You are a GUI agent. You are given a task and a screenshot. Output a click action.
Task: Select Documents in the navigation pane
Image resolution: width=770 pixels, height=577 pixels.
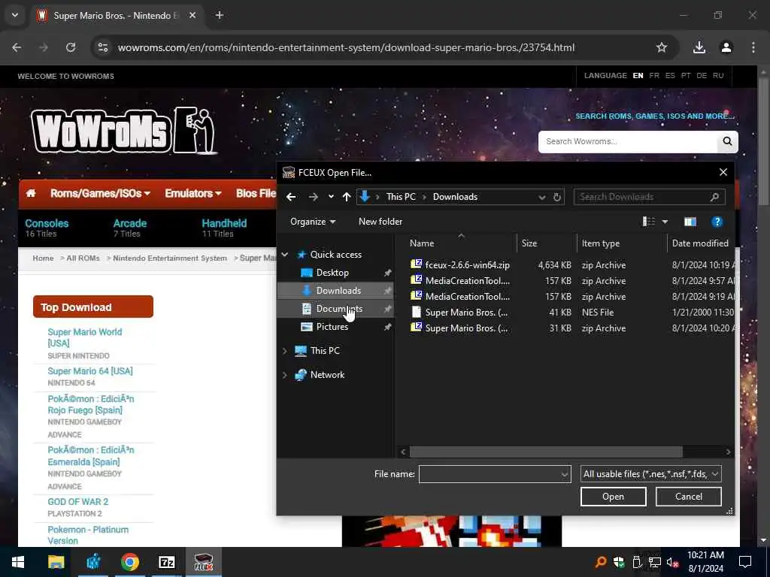pos(335,309)
